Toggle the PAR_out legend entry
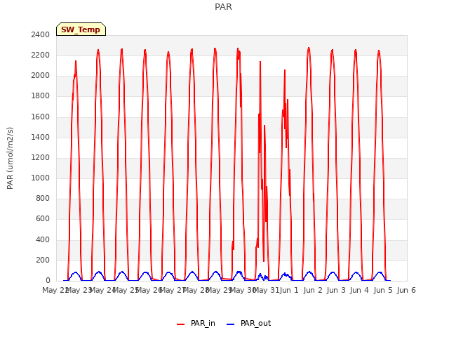This screenshot has width=449, height=337. coord(248,323)
